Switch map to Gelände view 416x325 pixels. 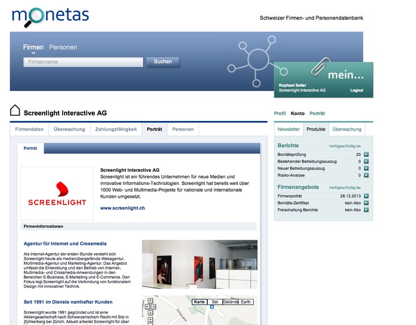tap(230, 302)
